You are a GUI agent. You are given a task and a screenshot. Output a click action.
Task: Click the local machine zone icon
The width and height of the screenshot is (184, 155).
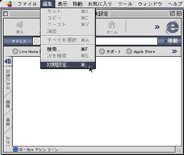point(16,149)
